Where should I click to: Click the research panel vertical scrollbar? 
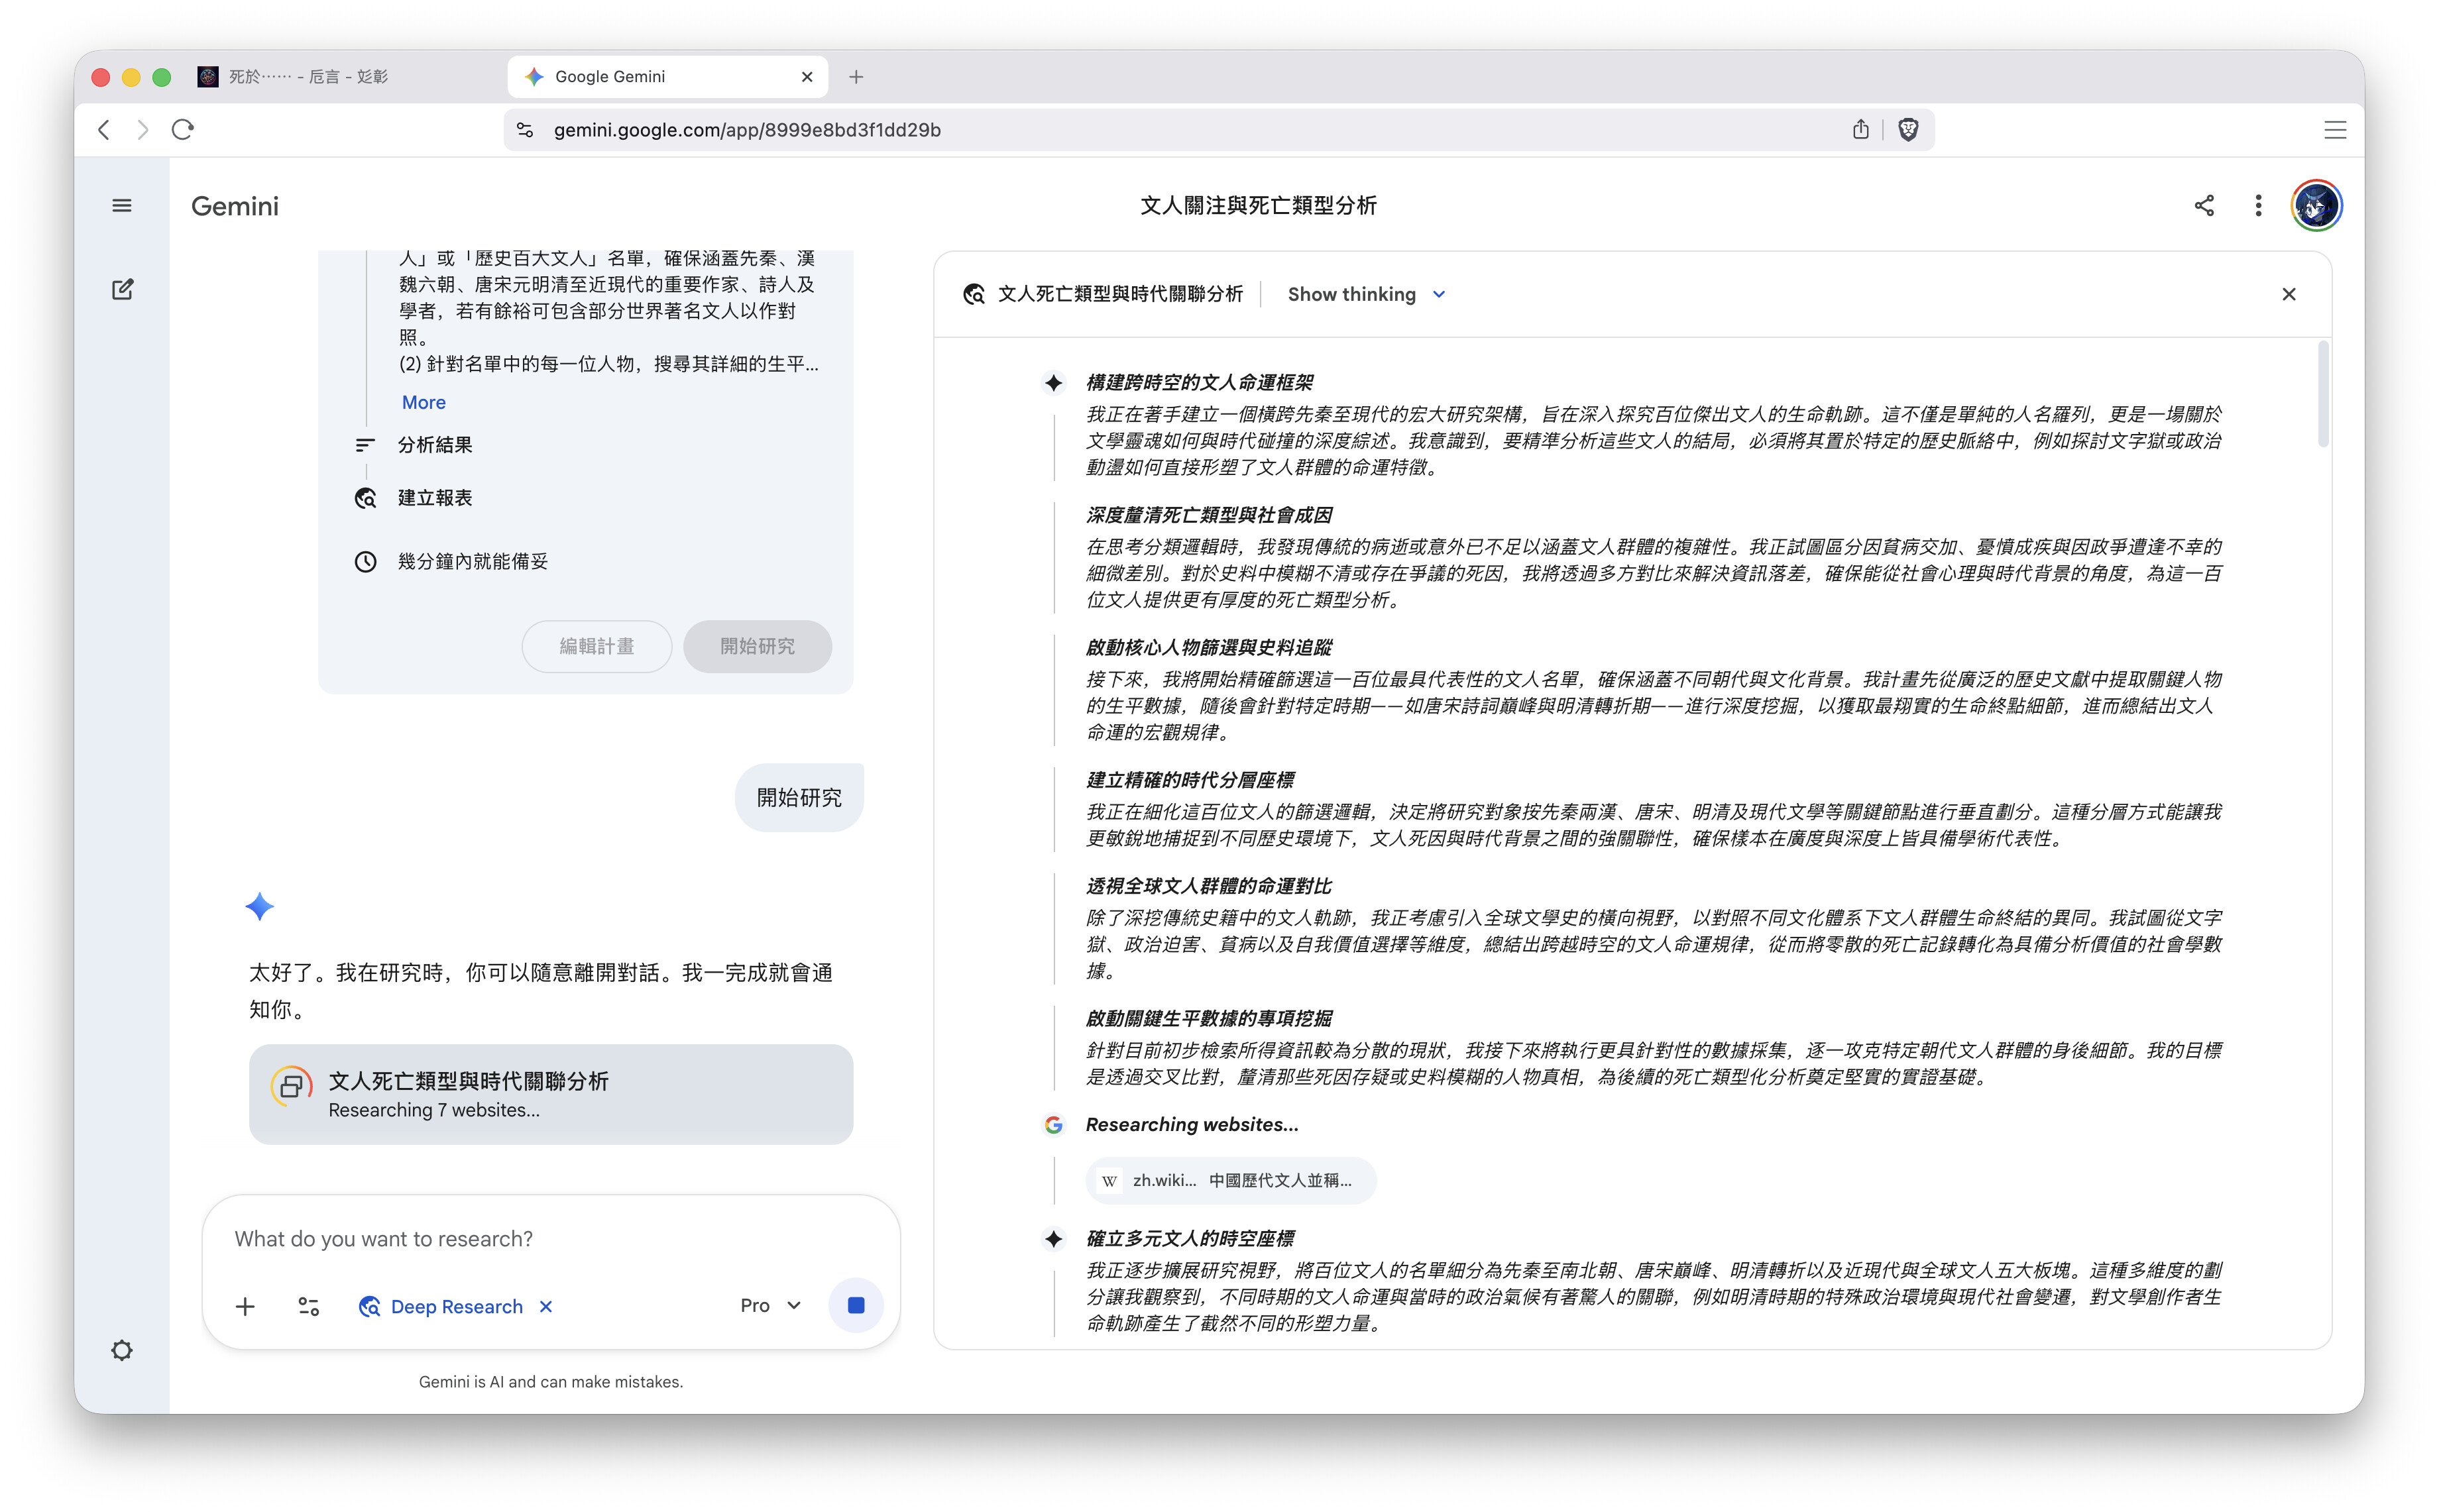coord(2322,395)
